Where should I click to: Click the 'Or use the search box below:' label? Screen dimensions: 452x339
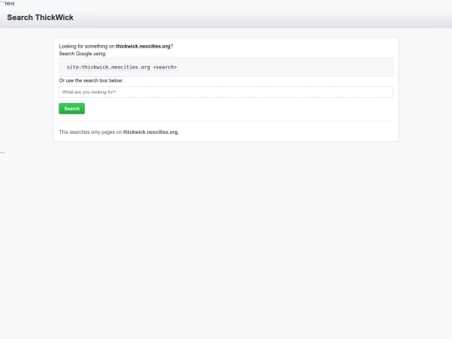pos(90,80)
